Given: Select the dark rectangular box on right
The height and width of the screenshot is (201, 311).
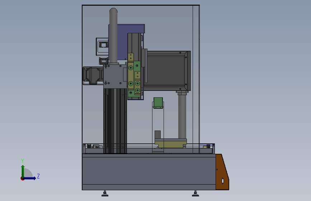Looking at the screenshot, I should click(166, 70).
